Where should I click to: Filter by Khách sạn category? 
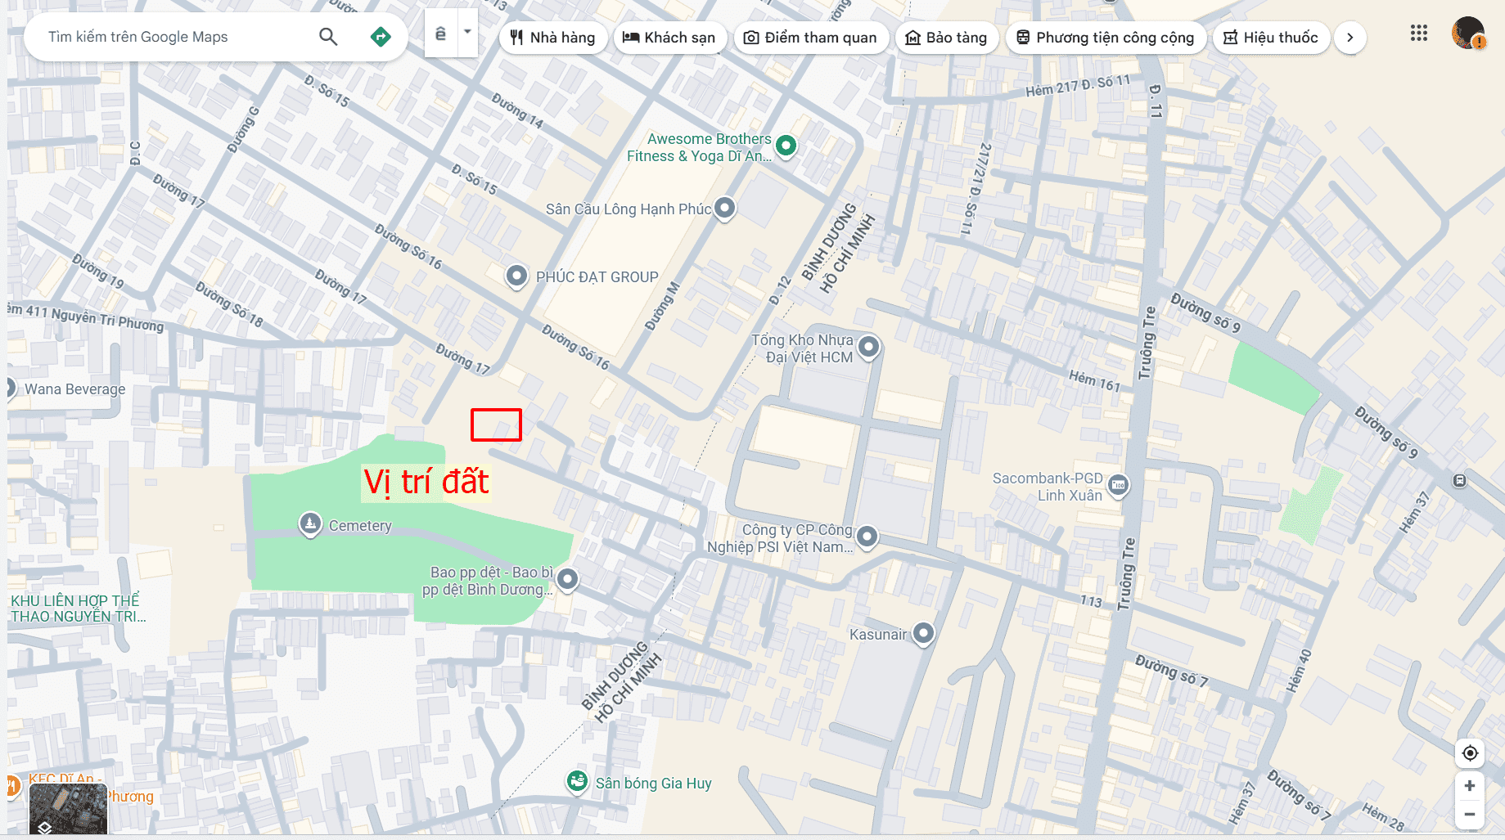coord(669,38)
